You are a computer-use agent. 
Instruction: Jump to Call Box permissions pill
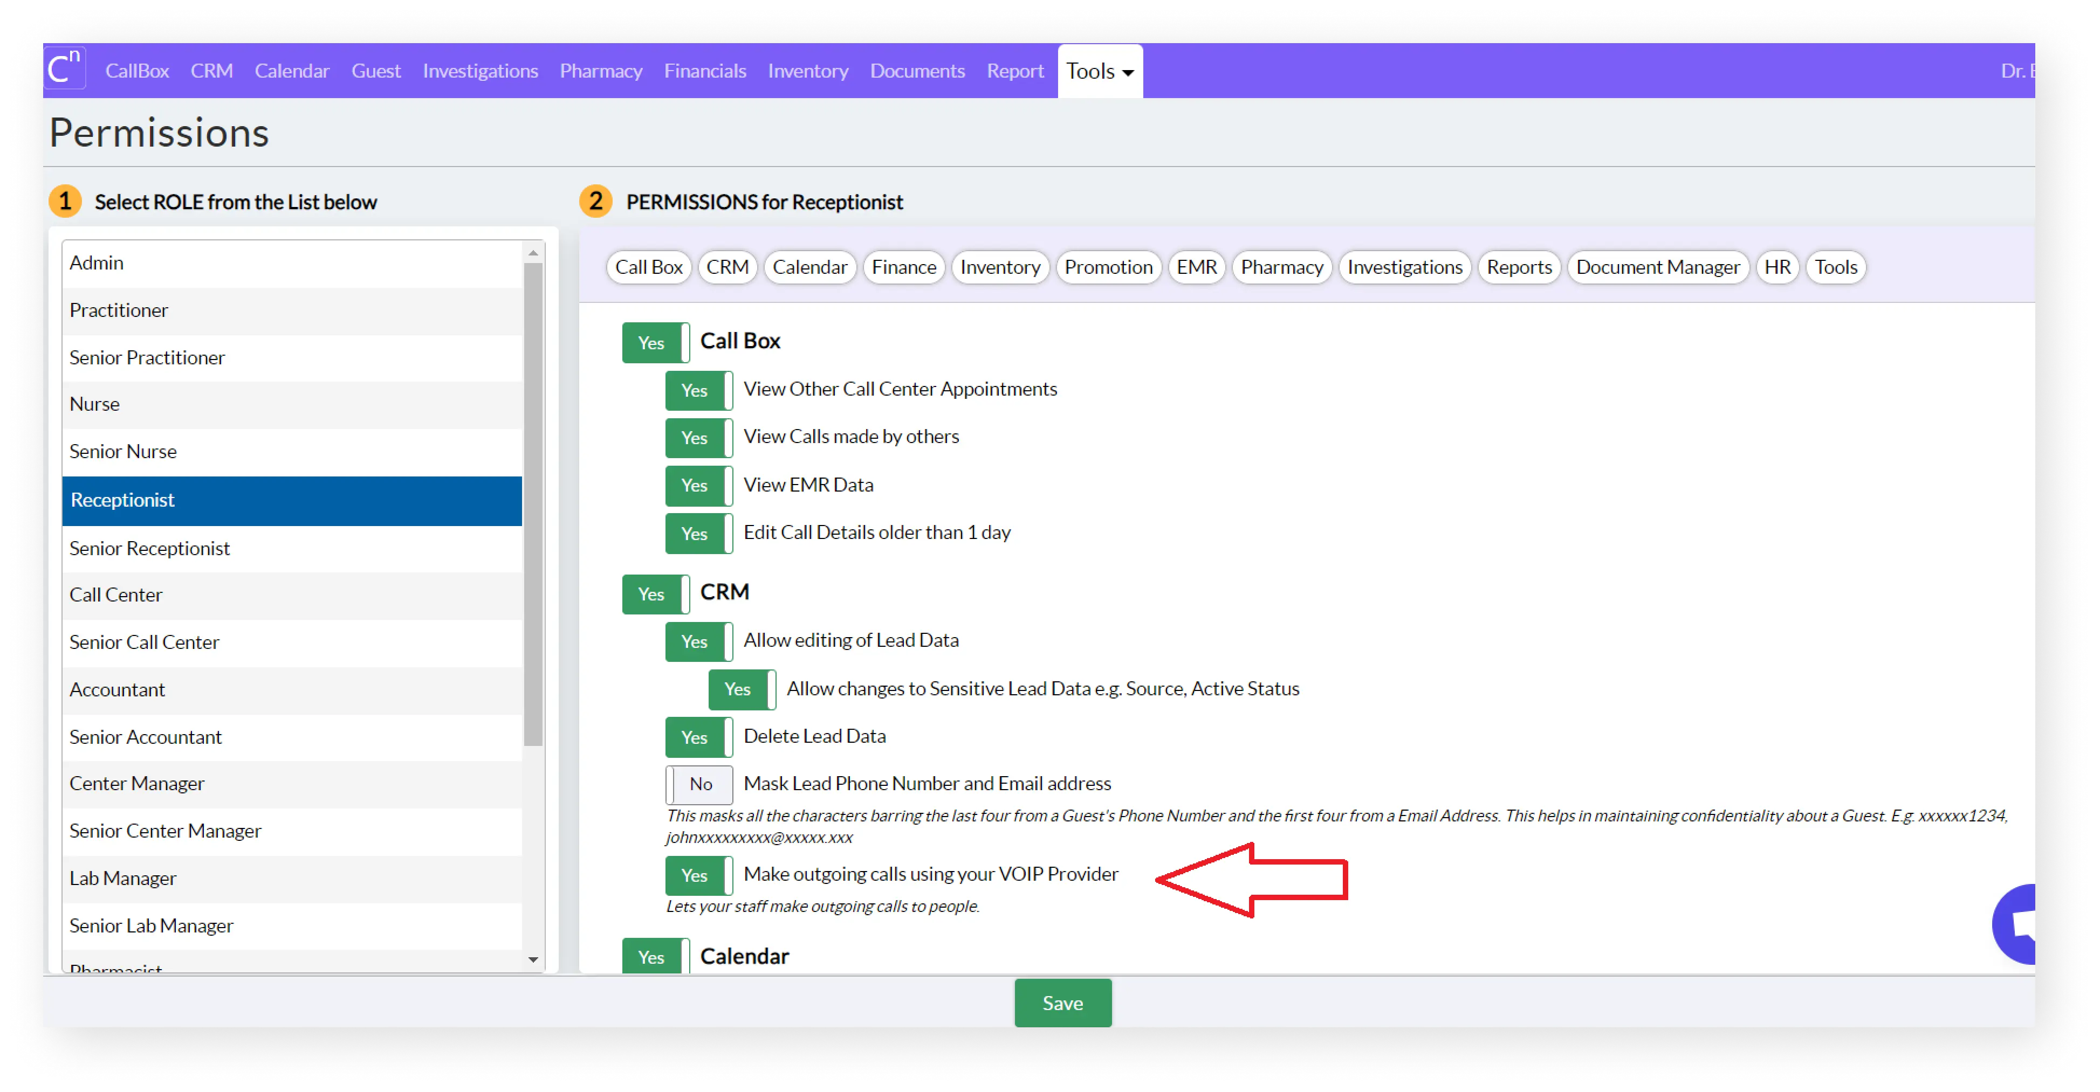click(x=649, y=267)
